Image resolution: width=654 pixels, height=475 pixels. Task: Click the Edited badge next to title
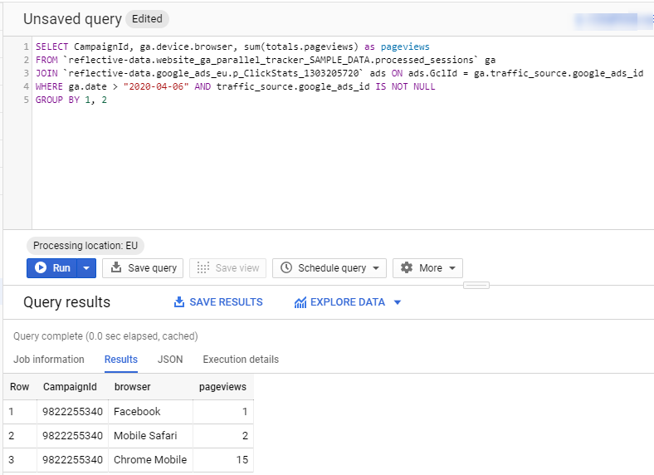click(x=147, y=19)
